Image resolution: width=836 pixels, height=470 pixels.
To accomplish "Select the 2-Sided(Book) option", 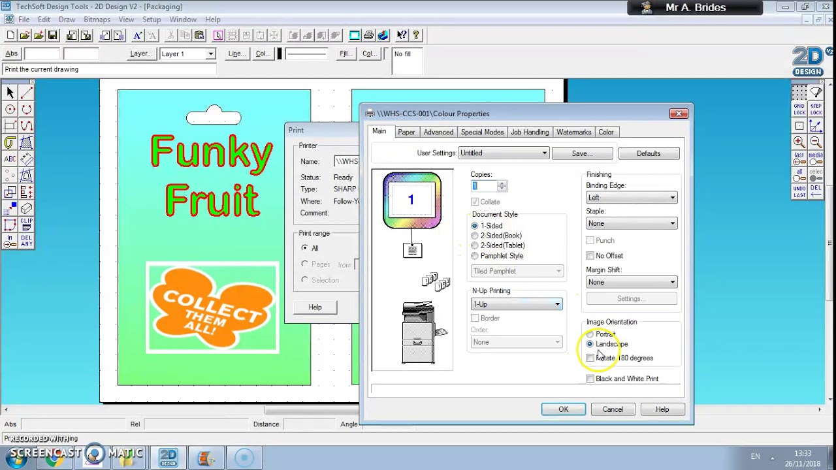I will coord(475,236).
